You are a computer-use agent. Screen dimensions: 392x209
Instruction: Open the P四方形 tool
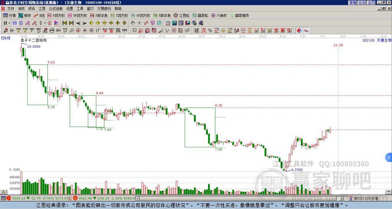[56, 15]
